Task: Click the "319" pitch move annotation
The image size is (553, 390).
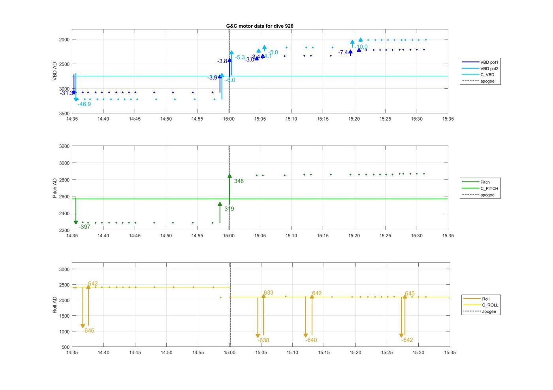Action: pos(229,208)
